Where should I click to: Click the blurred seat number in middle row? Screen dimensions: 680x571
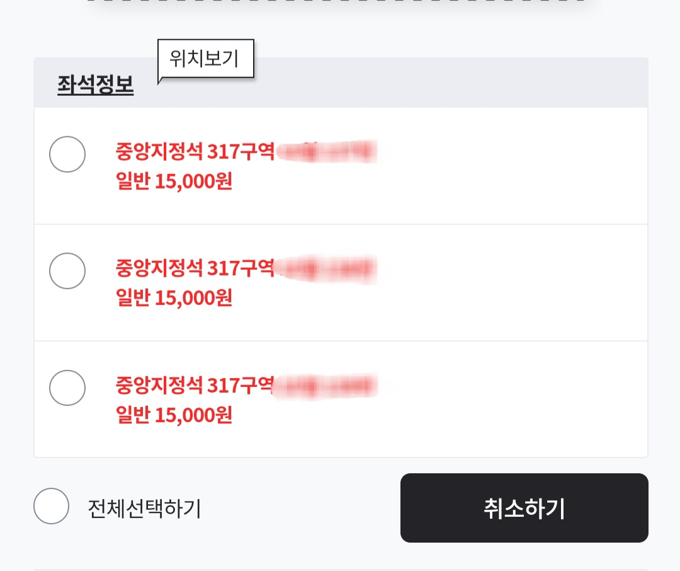click(327, 268)
